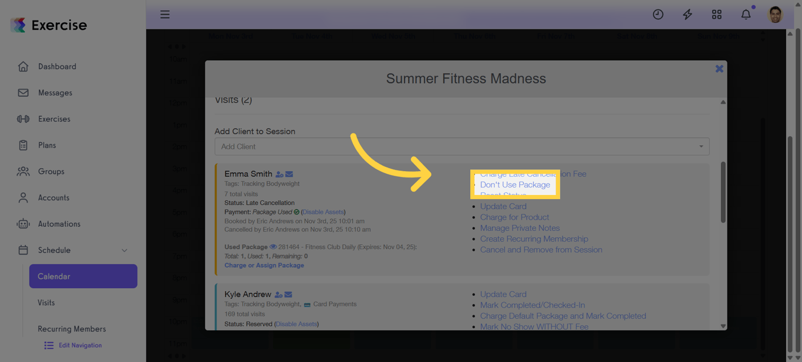Open the Add Client dropdown
The image size is (802, 362).
pos(461,146)
